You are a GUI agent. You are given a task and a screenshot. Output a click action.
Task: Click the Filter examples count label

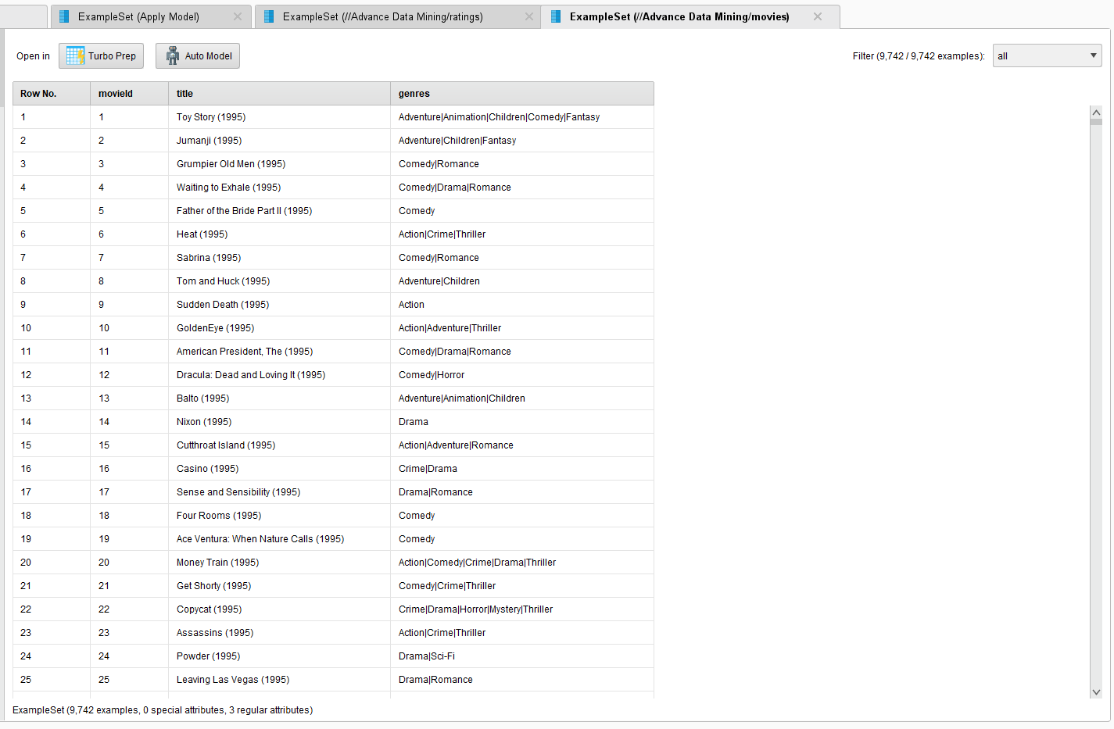tap(919, 56)
